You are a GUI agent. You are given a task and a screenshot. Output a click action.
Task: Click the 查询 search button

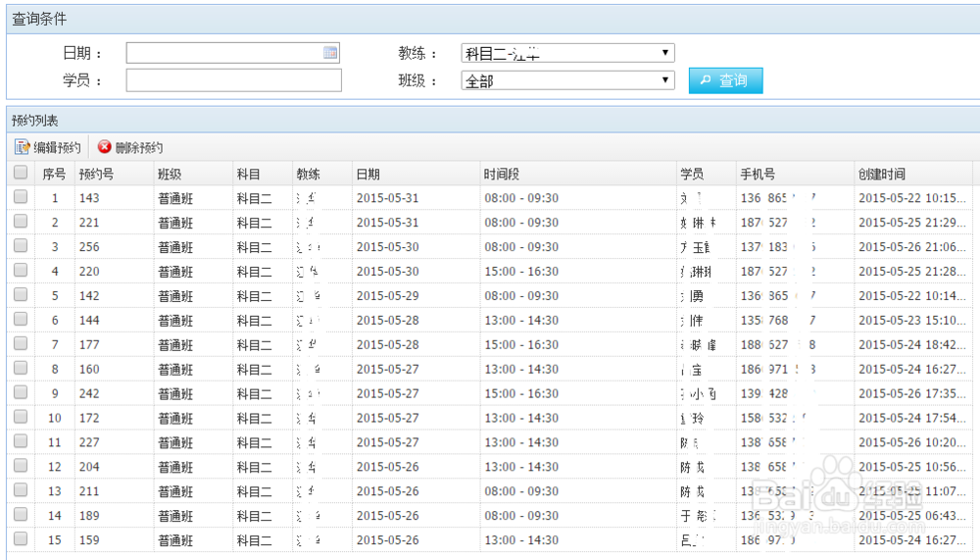coord(725,80)
